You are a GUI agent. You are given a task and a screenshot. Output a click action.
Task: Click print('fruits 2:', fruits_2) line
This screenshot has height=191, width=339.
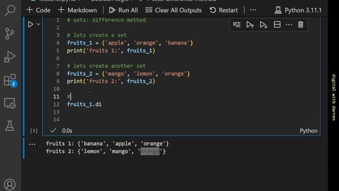[111, 81]
